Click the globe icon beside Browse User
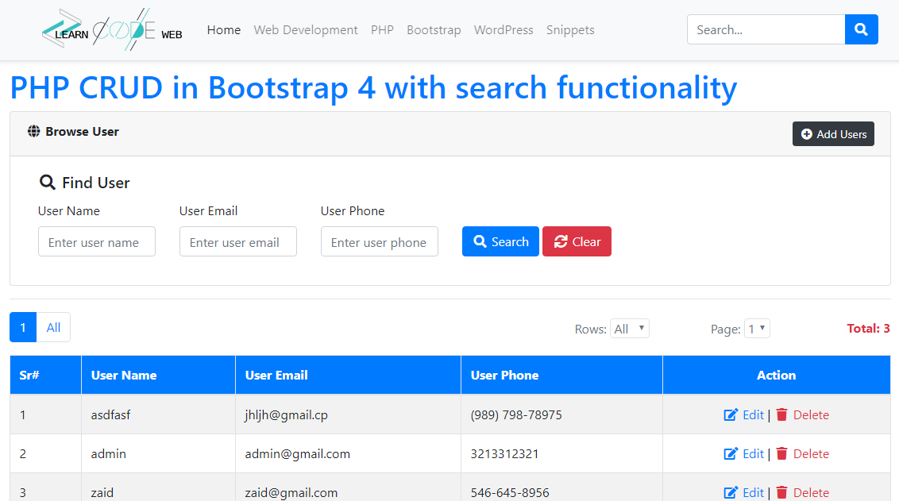899x501 pixels. 33,131
